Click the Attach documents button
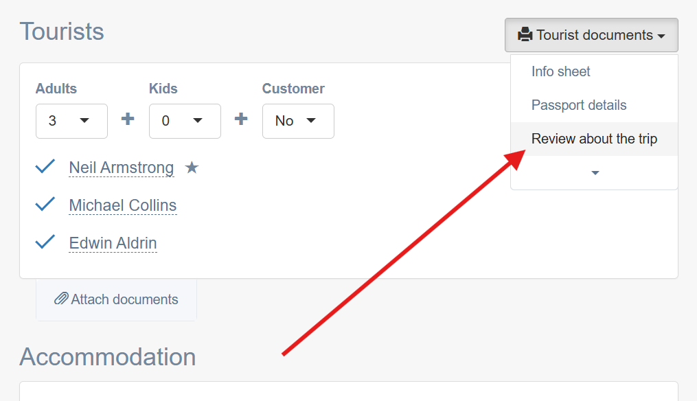697x401 pixels. click(x=117, y=299)
